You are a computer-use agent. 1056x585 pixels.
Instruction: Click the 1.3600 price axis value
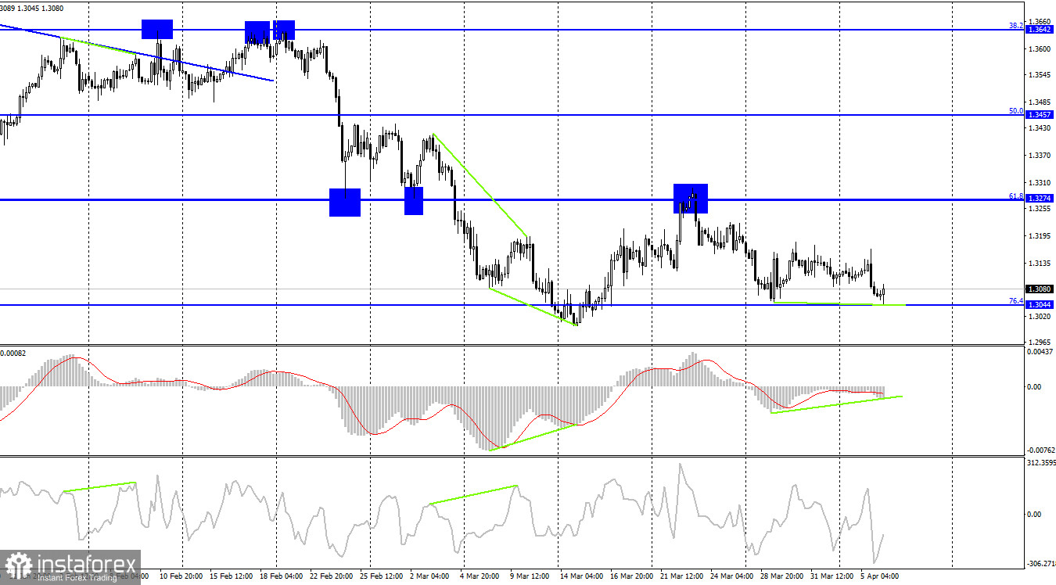point(1041,48)
